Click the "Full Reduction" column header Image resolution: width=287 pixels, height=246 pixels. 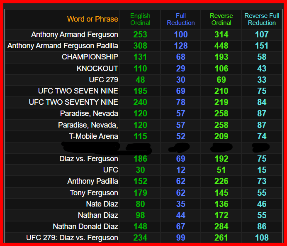(x=180, y=19)
